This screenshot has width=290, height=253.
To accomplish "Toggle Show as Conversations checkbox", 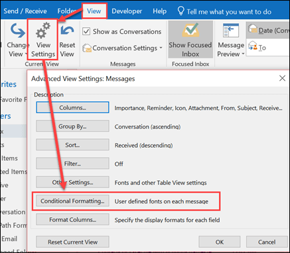I will point(86,31).
